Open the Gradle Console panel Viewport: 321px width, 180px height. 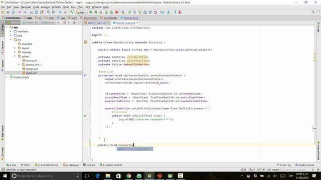(x=304, y=165)
